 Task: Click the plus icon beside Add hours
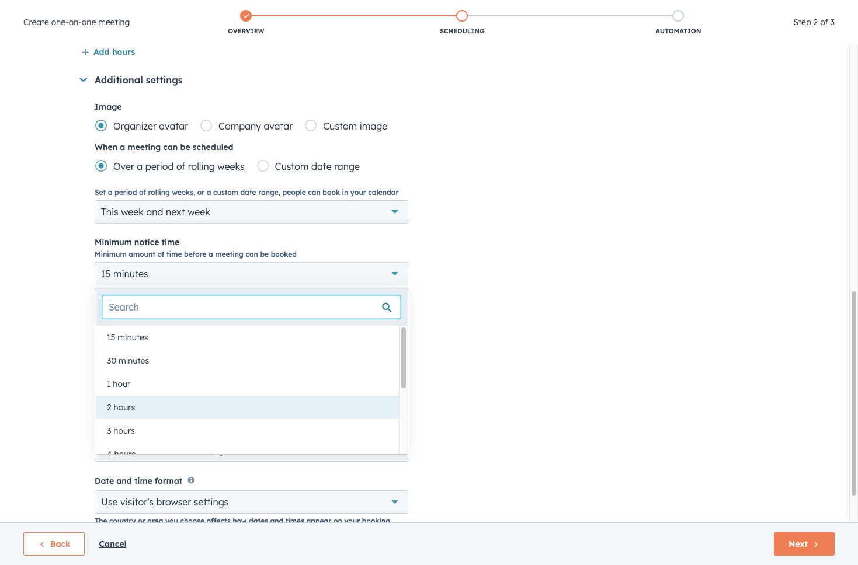85,53
